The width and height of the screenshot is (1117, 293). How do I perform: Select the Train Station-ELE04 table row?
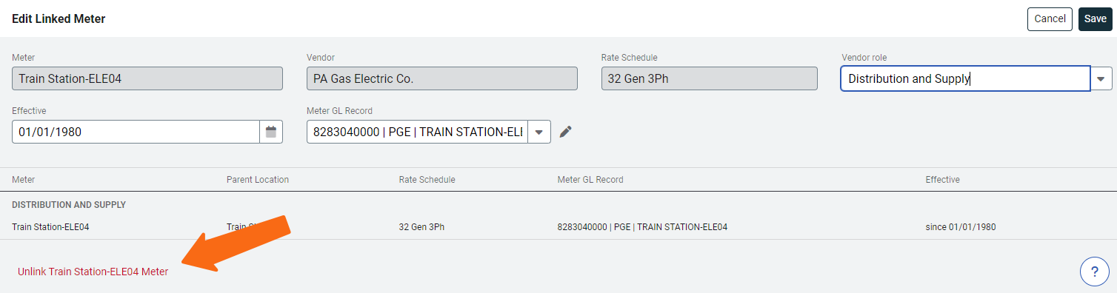click(558, 227)
